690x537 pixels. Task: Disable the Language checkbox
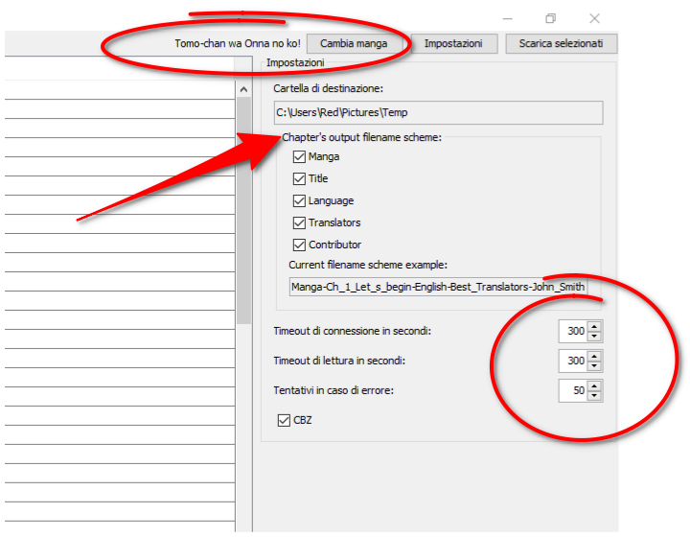[x=300, y=201]
